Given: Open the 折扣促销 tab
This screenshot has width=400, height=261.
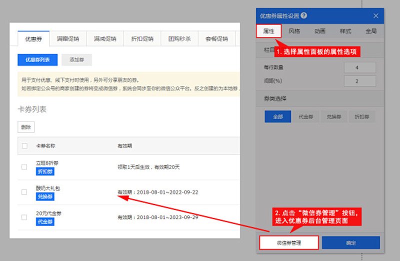Looking at the screenshot, I should pyautogui.click(x=142, y=39).
